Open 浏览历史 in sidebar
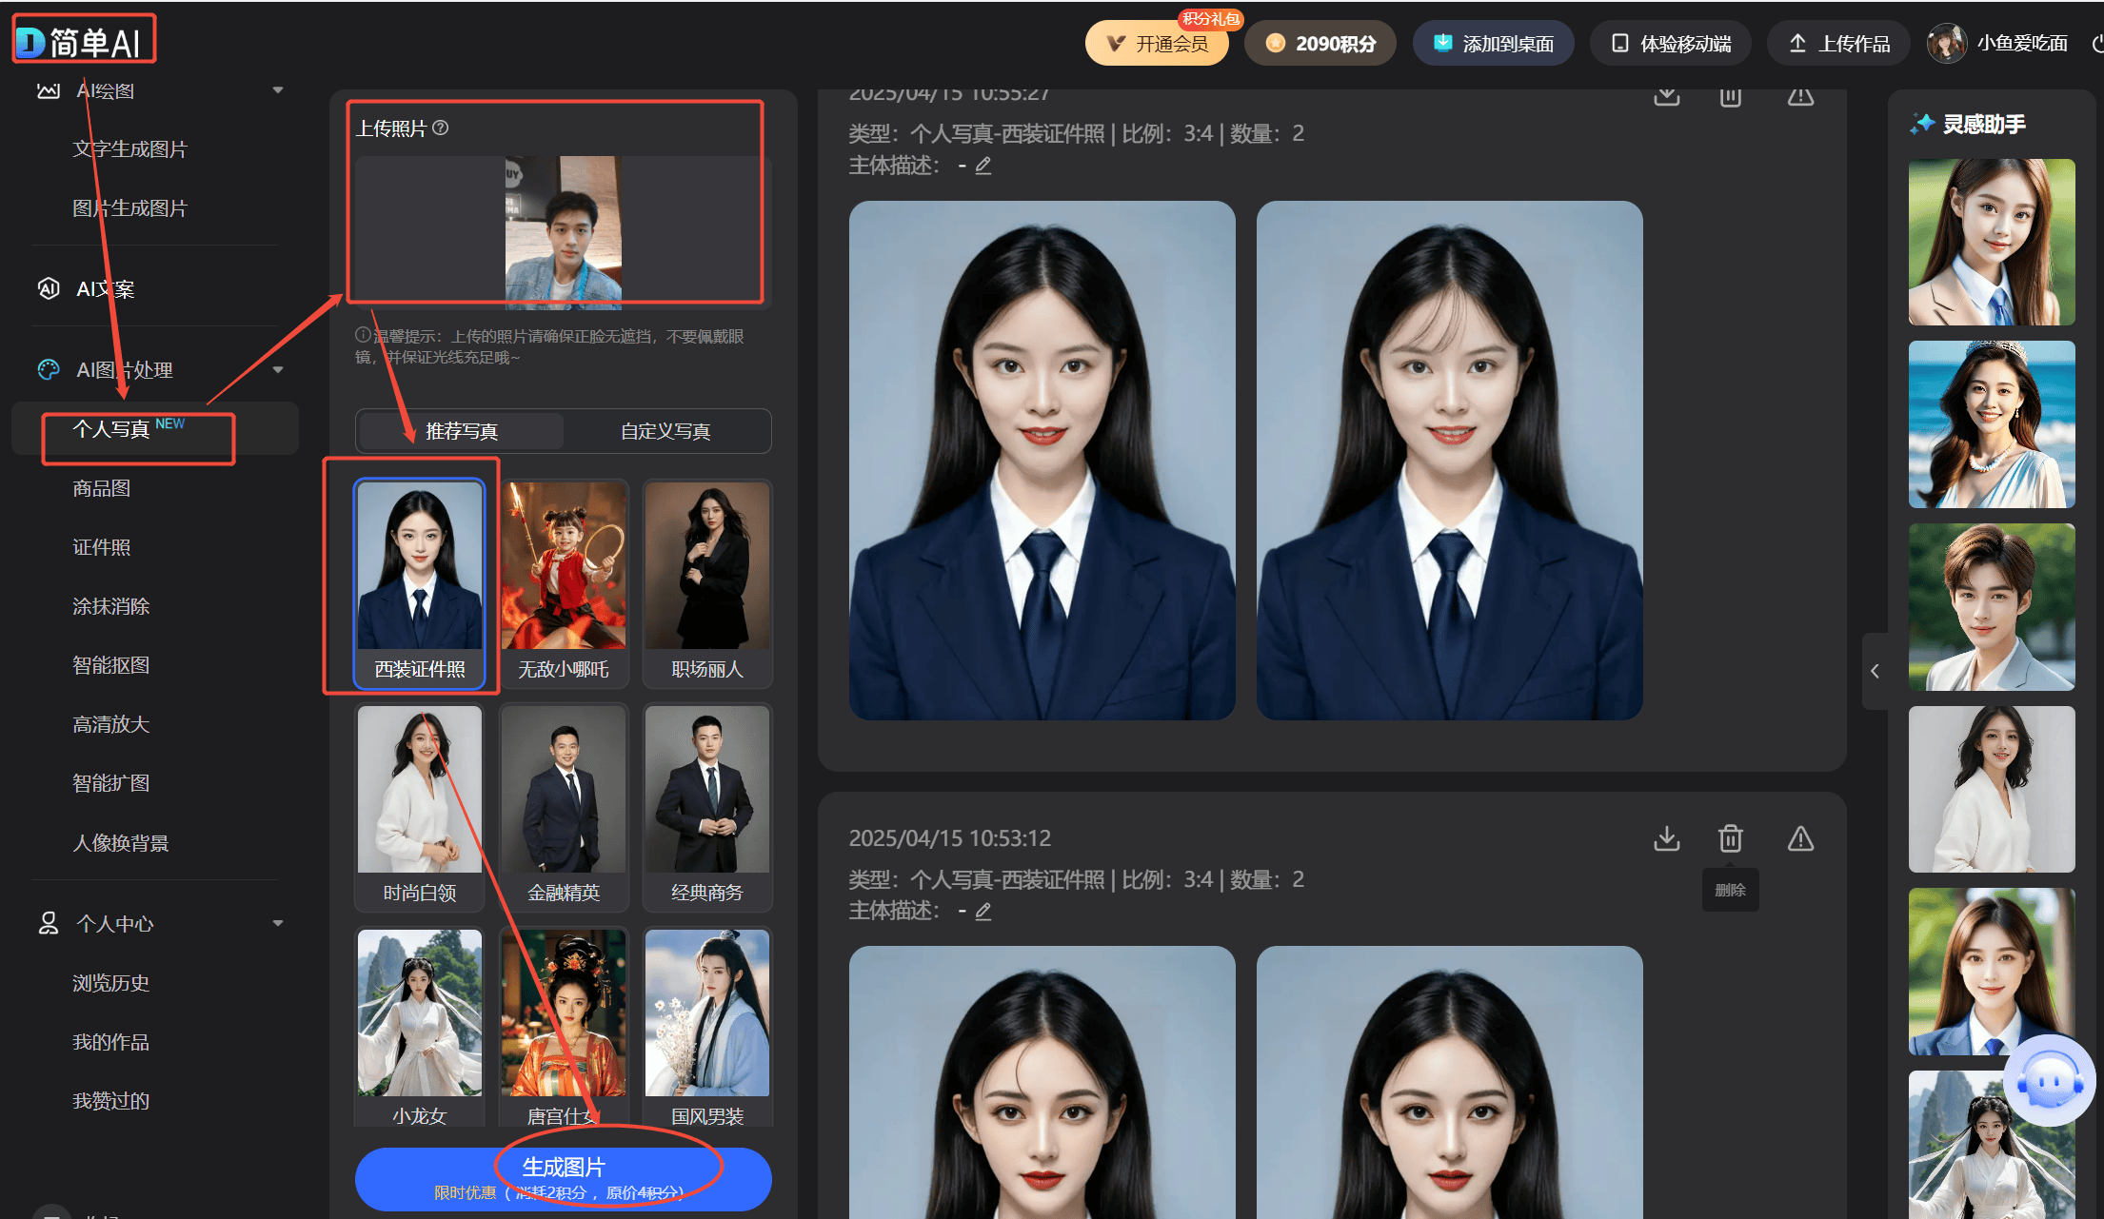This screenshot has height=1219, width=2104. pyautogui.click(x=111, y=984)
